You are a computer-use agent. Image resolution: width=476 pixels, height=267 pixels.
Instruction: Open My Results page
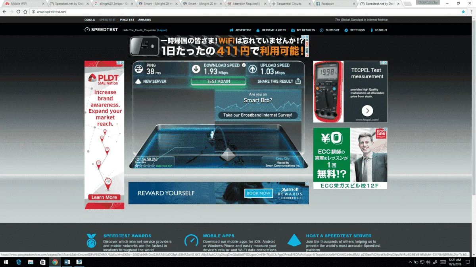(303, 30)
